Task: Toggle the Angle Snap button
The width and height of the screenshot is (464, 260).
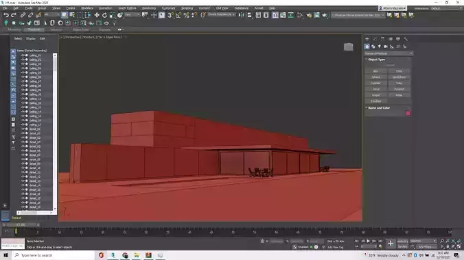Action: [x=178, y=15]
